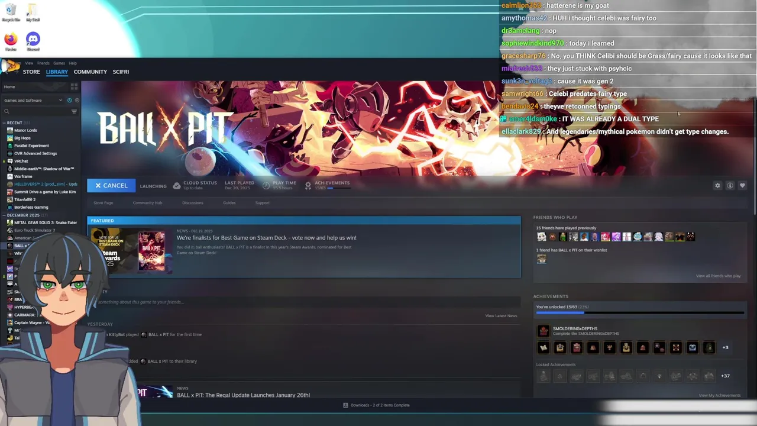The image size is (757, 426).
Task: Open the Steam Awards finalist news headline
Action: (266, 238)
